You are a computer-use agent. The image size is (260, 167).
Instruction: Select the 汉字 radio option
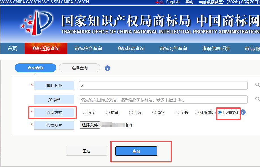85,113
